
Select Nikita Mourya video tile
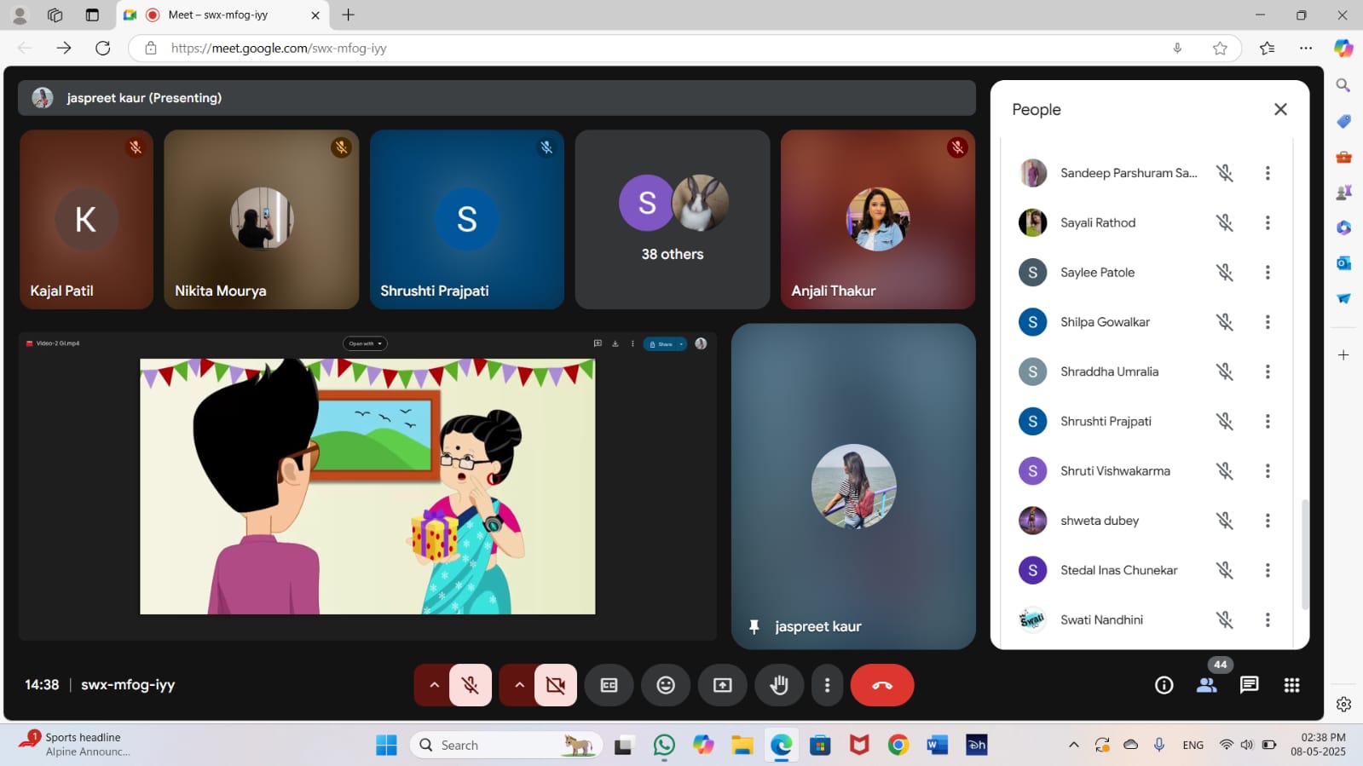tap(261, 219)
